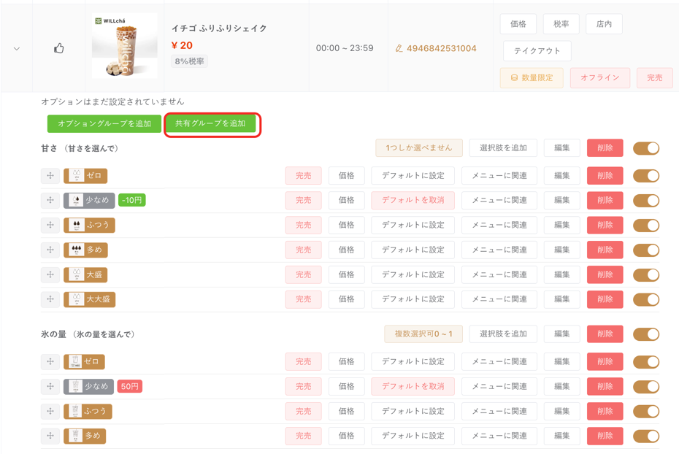Click デフォルトを取消 on the 少なめ sweetness row
679x454 pixels.
tap(415, 200)
